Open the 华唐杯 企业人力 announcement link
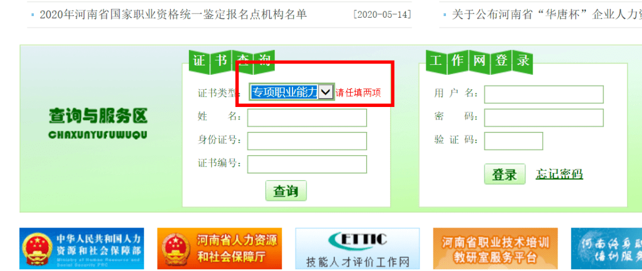Screen dimensions: 642x271 (547, 15)
